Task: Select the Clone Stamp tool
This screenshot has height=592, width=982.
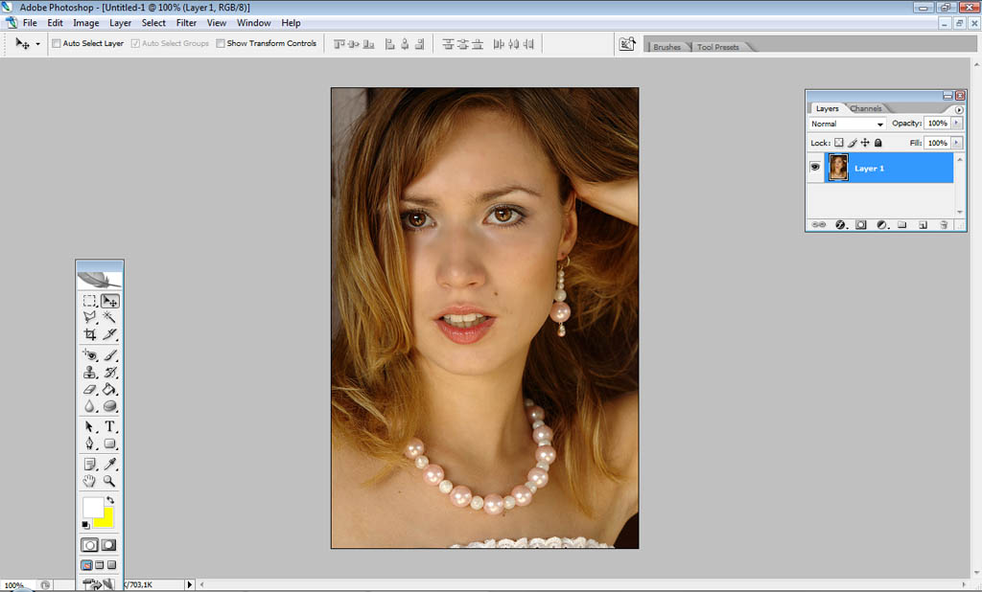Action: 90,373
